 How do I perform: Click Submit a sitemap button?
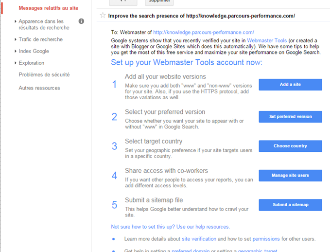click(x=290, y=205)
